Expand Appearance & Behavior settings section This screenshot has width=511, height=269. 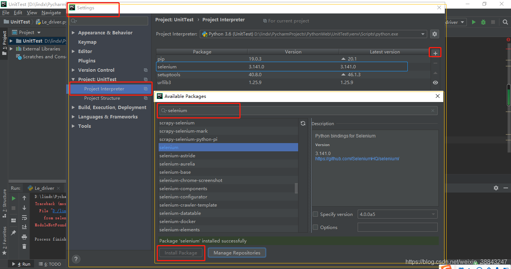pyautogui.click(x=73, y=33)
